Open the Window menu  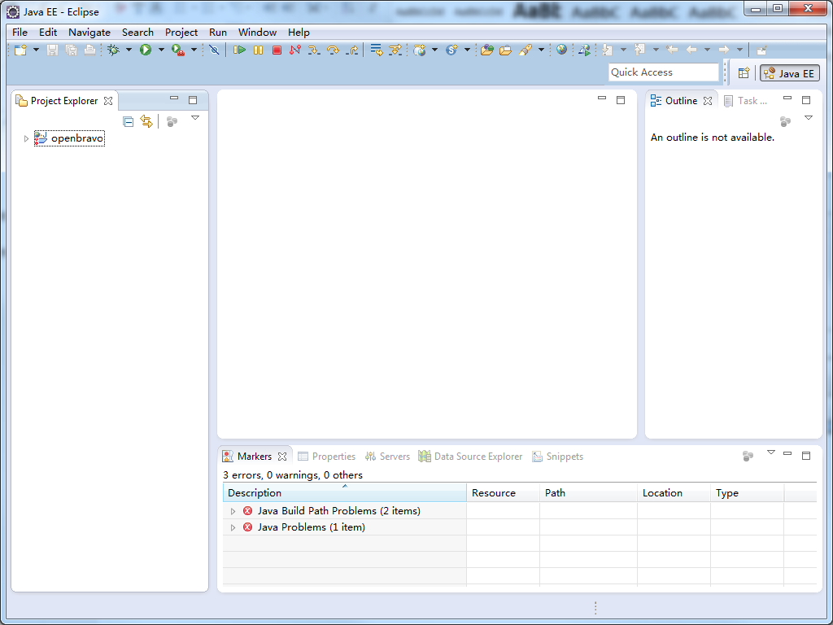click(x=257, y=33)
